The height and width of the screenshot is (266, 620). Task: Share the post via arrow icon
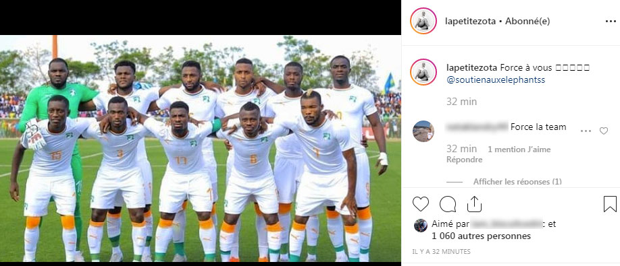pos(474,204)
